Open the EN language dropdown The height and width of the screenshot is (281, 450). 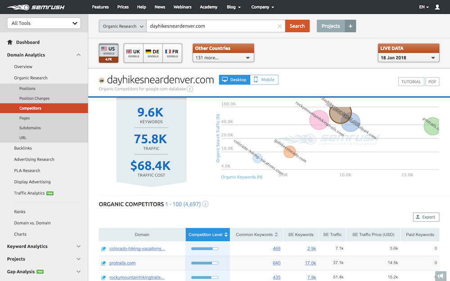pyautogui.click(x=424, y=7)
